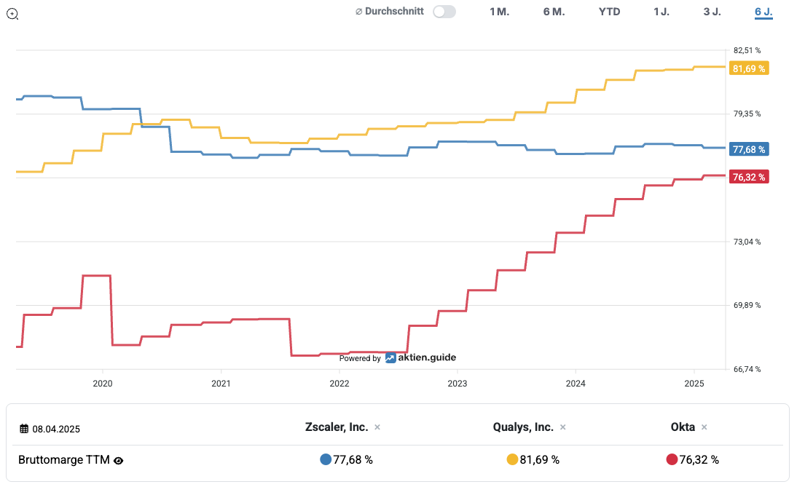Select the 1 M. time range
The width and height of the screenshot is (797, 487).
coord(499,12)
